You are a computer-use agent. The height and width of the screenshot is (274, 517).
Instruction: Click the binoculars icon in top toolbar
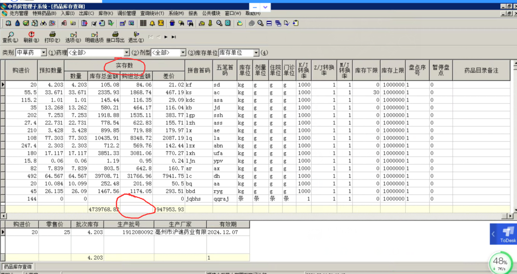[x=44, y=23]
